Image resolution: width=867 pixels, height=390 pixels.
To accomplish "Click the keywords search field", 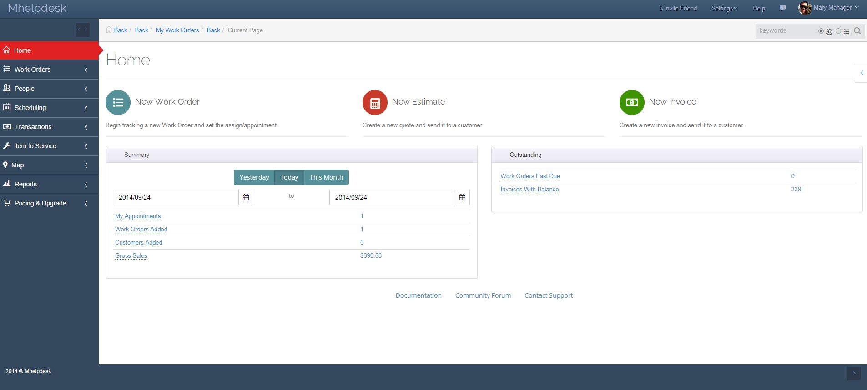I will (786, 31).
